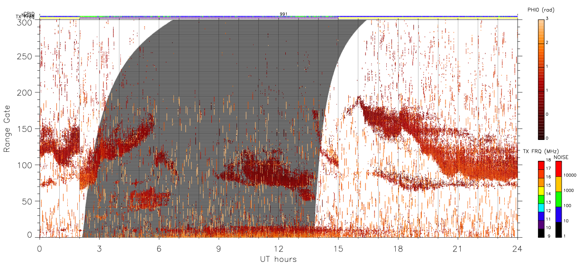This screenshot has width=582, height=269.
Task: Click the 200 label on Range Gate axis
Action: [x=25, y=93]
